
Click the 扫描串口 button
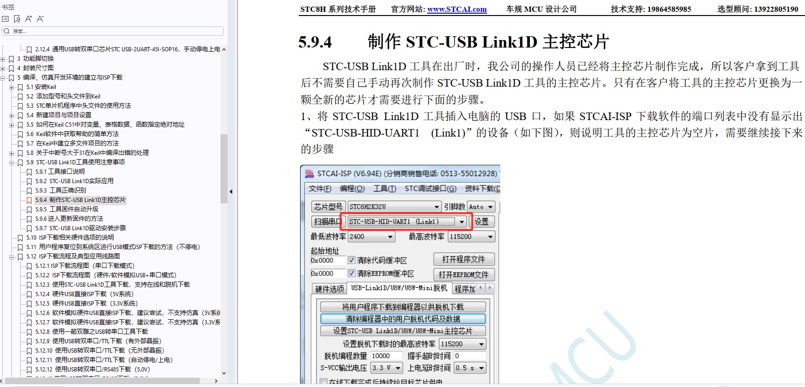327,222
